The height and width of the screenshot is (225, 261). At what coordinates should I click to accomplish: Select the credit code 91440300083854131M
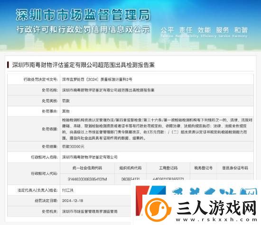click(x=87, y=179)
